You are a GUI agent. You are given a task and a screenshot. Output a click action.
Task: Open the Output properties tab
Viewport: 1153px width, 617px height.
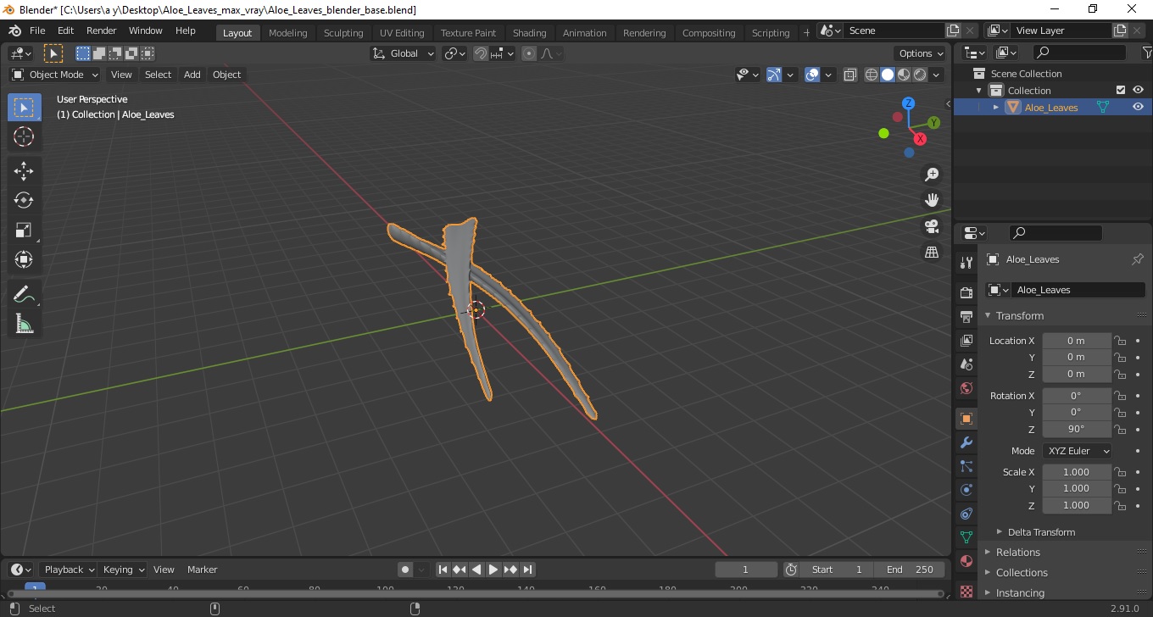[x=966, y=317]
